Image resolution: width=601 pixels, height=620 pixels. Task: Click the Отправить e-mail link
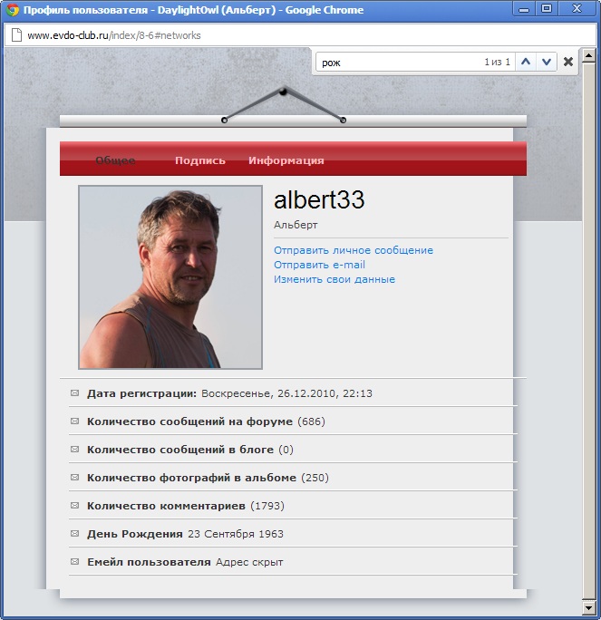319,265
